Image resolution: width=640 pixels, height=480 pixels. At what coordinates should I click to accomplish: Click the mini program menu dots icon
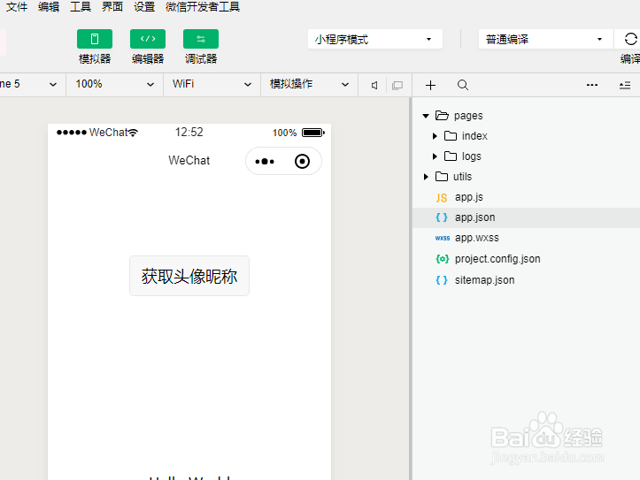265,162
